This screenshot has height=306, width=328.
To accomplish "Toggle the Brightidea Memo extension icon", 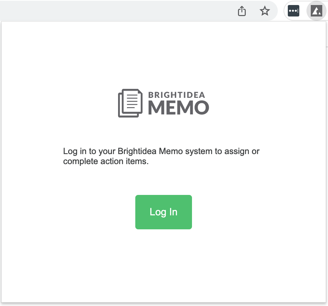I will pos(317,11).
